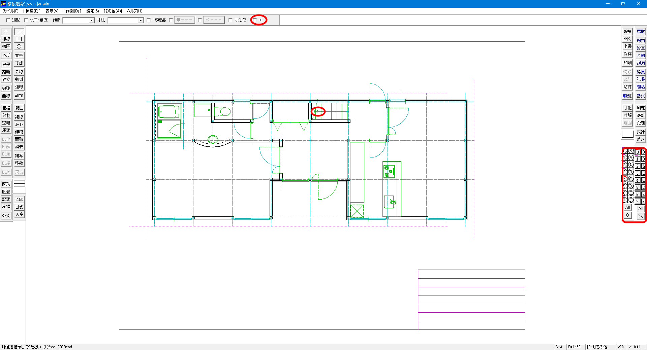Screen dimensions: 647x350
Task: Select the rectangle drawing tool icon
Action: click(19, 39)
